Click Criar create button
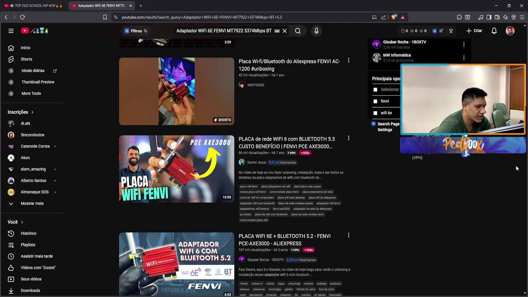 click(x=474, y=31)
